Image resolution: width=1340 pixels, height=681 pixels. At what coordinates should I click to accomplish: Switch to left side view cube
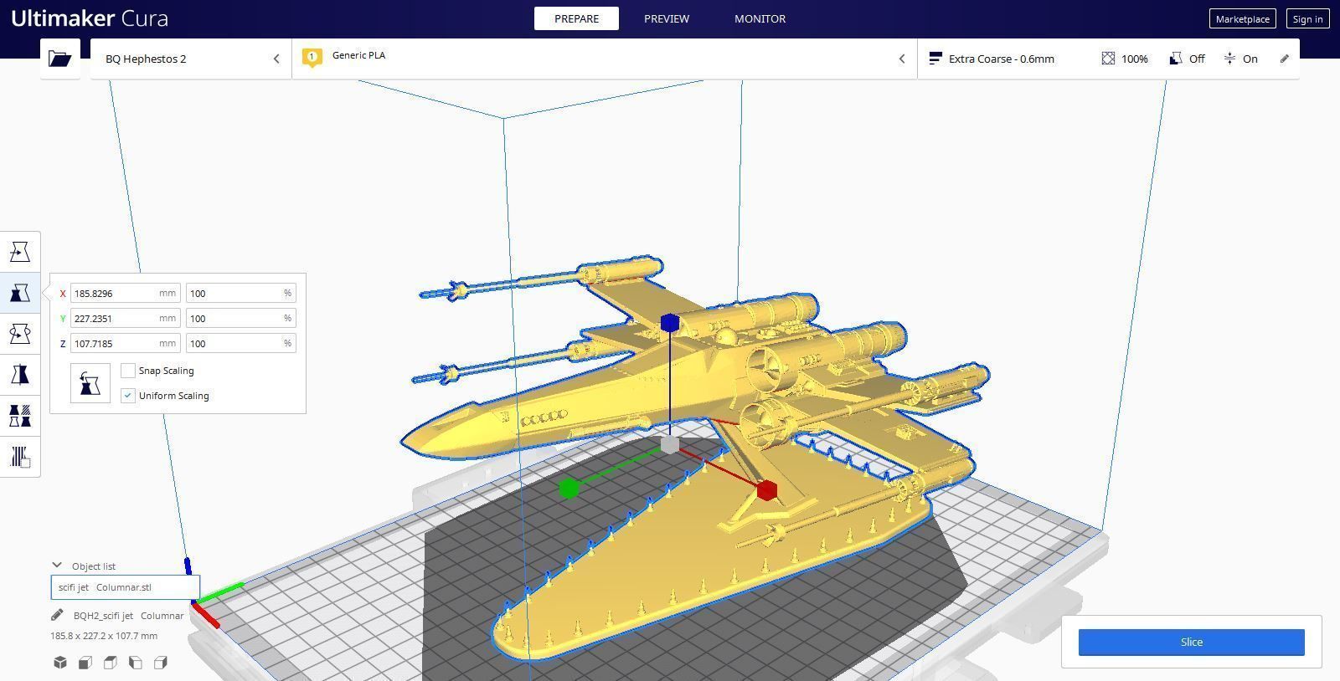[x=136, y=663]
